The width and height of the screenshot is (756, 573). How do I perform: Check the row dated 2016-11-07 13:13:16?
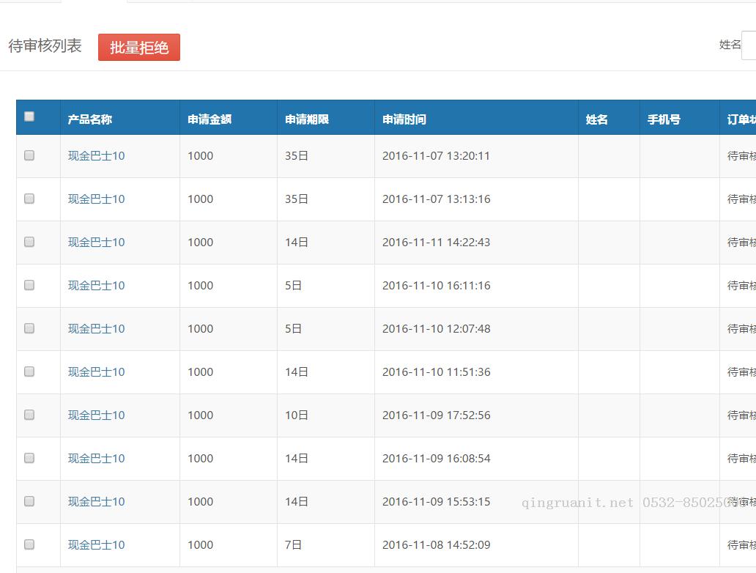[x=29, y=199]
